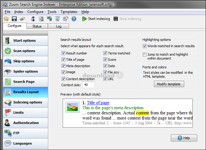Select Results Layout sidebar item
The image size is (206, 150).
click(25, 92)
